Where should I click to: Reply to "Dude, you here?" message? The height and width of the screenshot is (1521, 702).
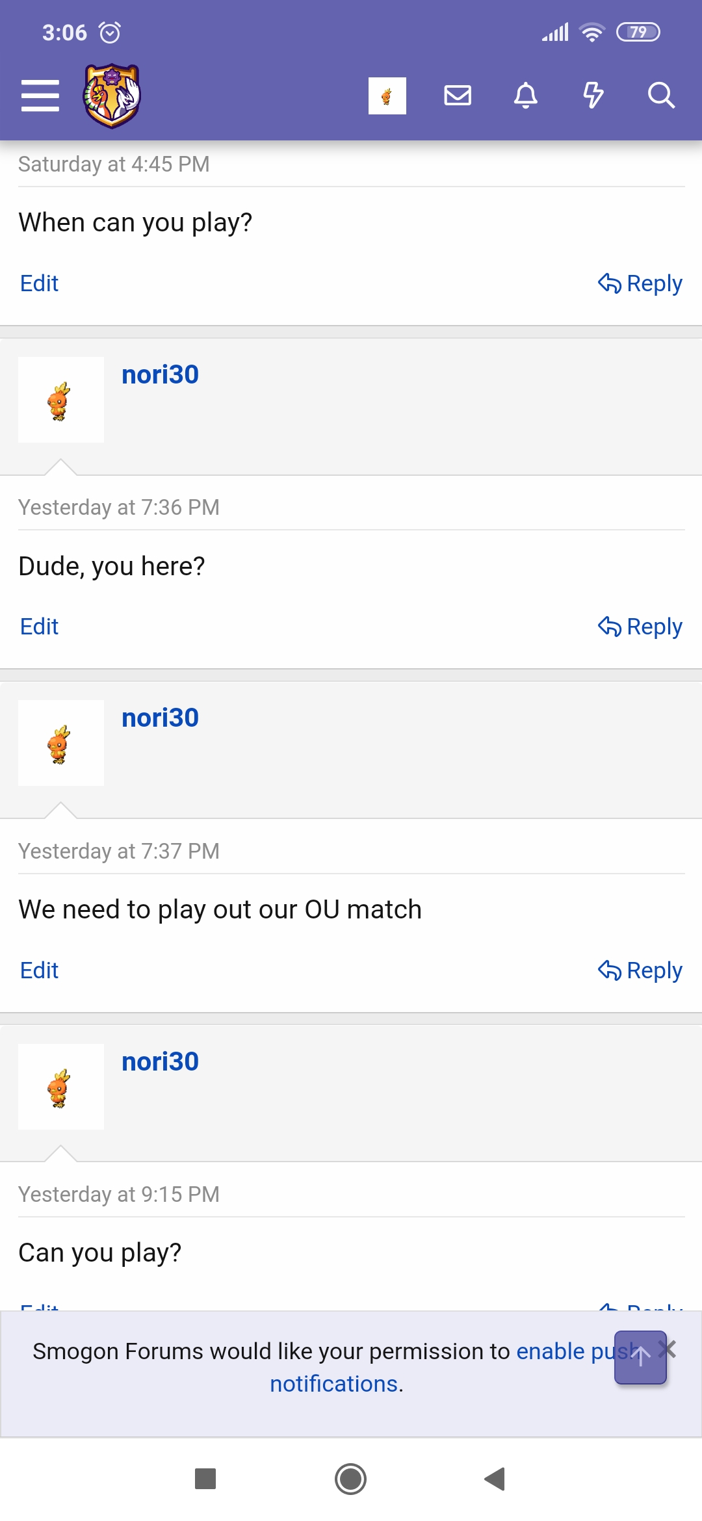pos(640,627)
